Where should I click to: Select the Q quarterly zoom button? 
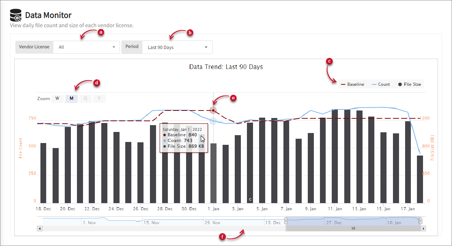(85, 99)
